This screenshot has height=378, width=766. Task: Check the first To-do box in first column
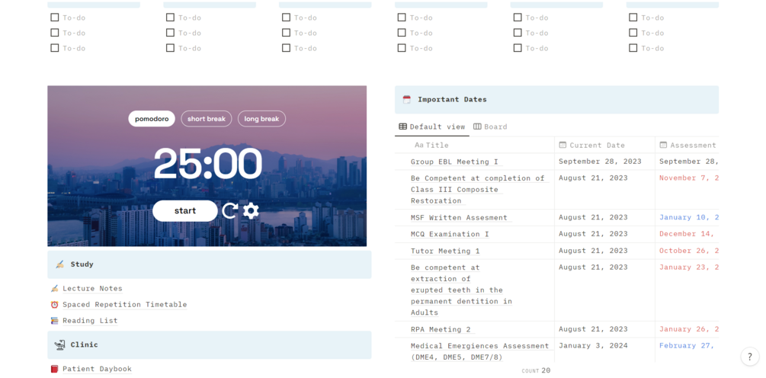[x=55, y=18]
